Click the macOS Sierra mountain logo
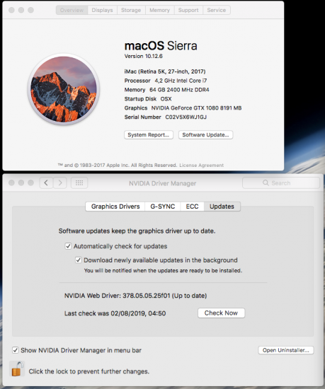This screenshot has width=325, height=389. click(64, 89)
